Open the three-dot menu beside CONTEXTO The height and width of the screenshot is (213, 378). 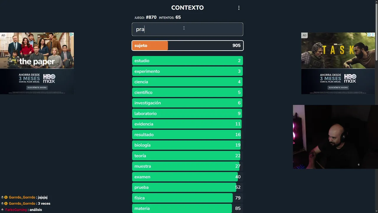click(239, 8)
